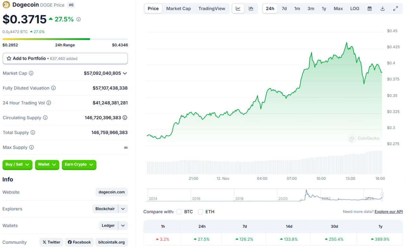This screenshot has height=247, width=406.
Task: Open the Buy / Sell dropdown
Action: tap(17, 164)
